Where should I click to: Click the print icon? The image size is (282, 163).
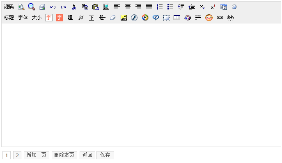42,7
